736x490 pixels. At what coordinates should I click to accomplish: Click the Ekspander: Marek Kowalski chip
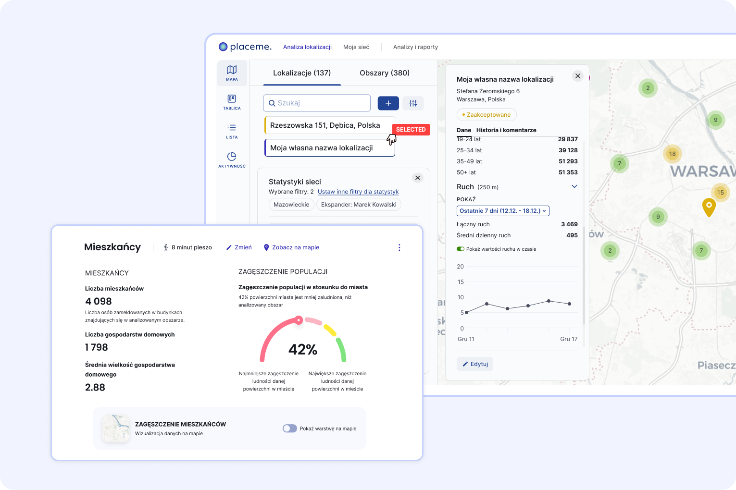tap(359, 205)
